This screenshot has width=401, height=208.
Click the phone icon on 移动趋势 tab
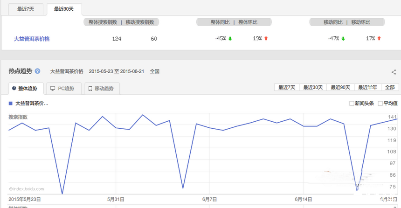[x=90, y=89]
